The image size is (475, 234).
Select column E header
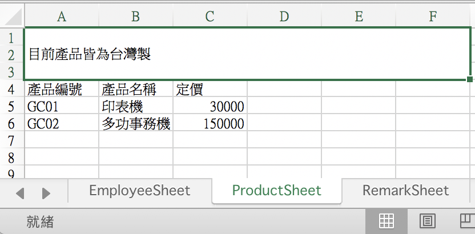click(x=359, y=17)
